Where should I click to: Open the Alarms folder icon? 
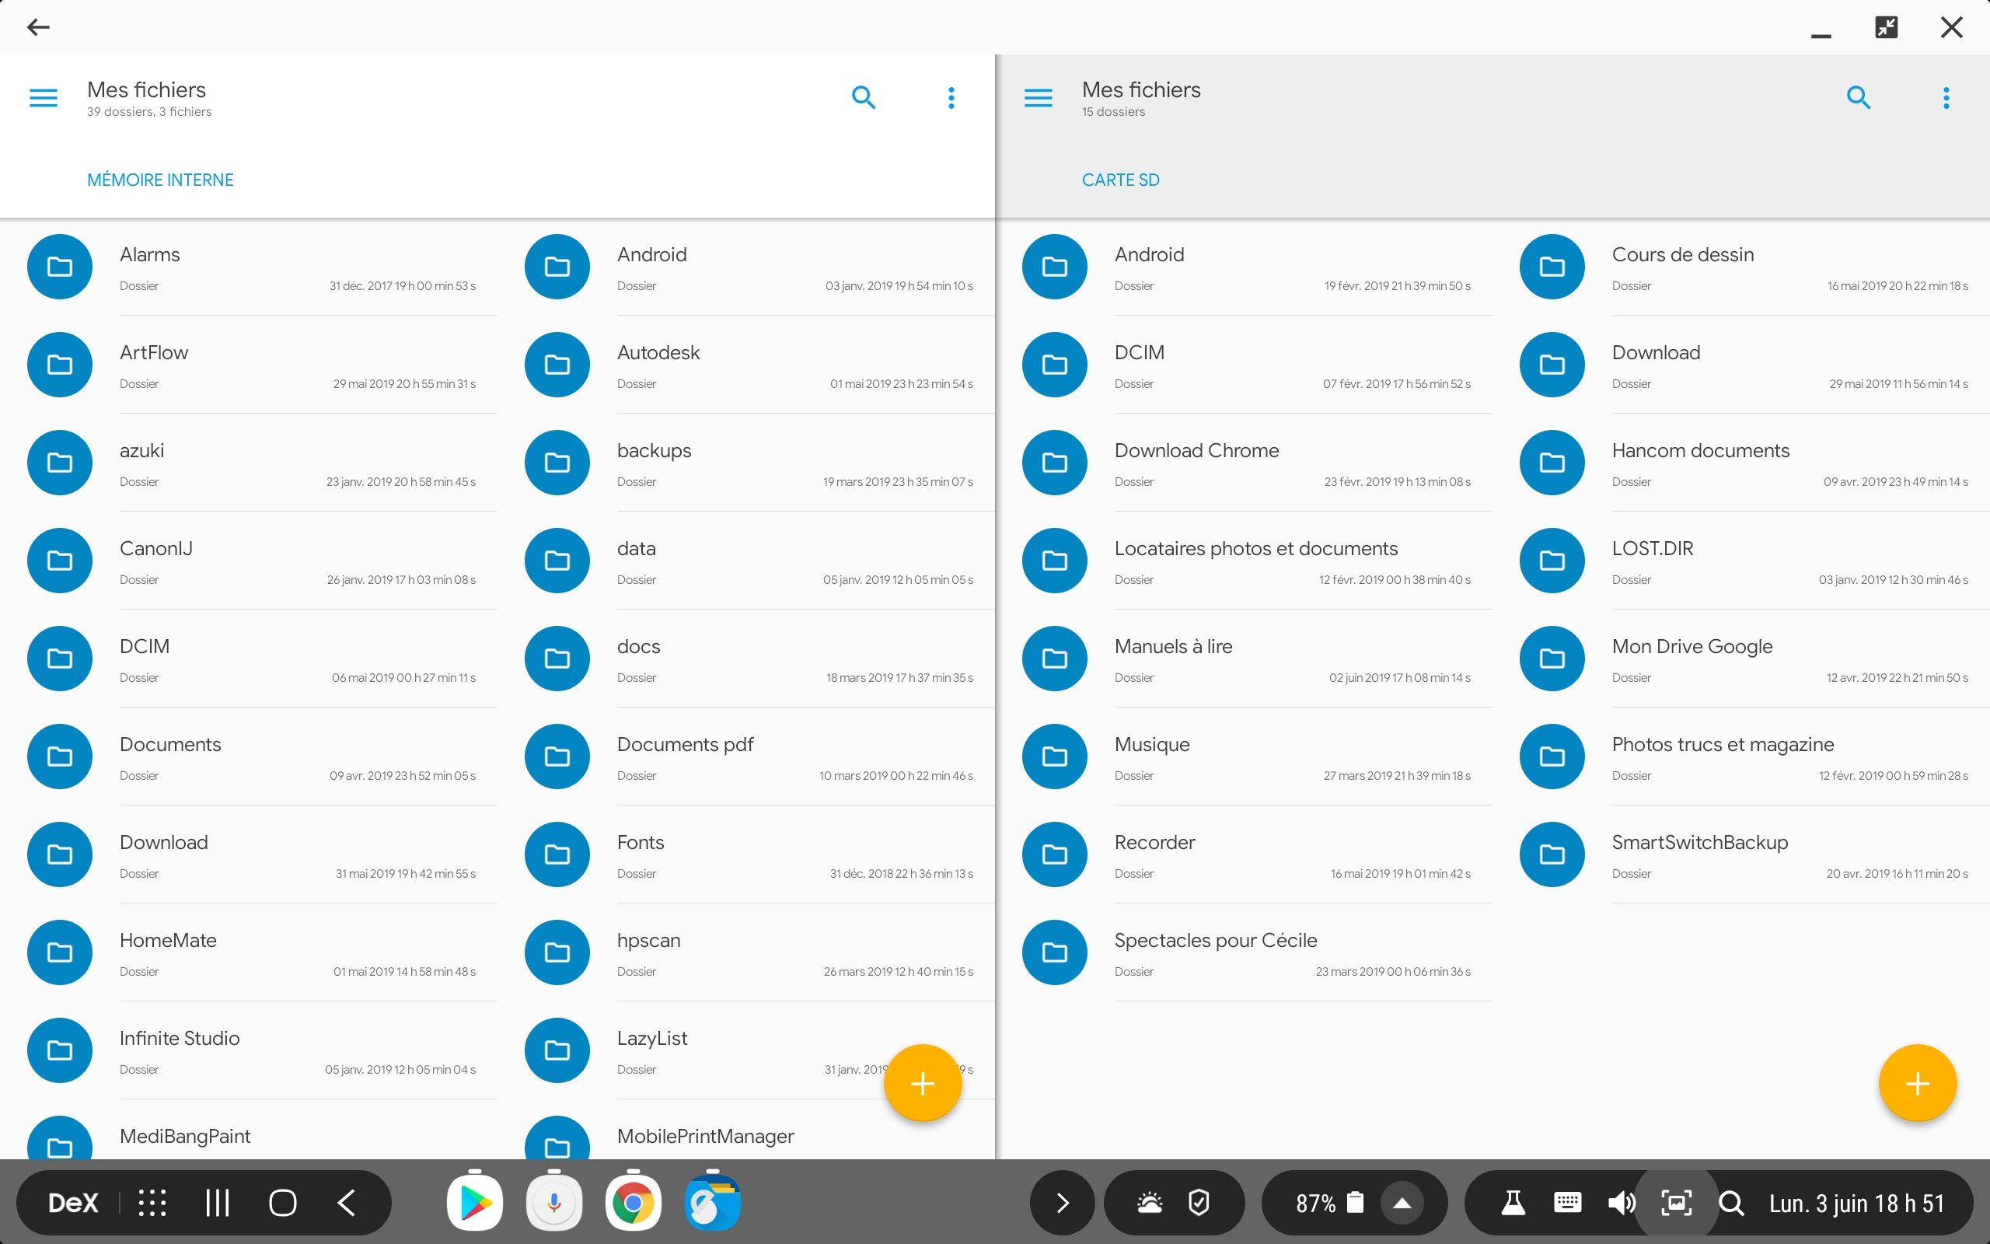click(60, 267)
